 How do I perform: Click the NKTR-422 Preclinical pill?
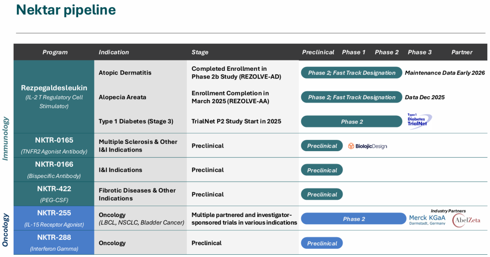point(322,194)
